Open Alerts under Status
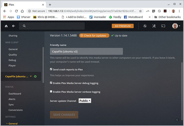184x126 pixels. (12, 99)
